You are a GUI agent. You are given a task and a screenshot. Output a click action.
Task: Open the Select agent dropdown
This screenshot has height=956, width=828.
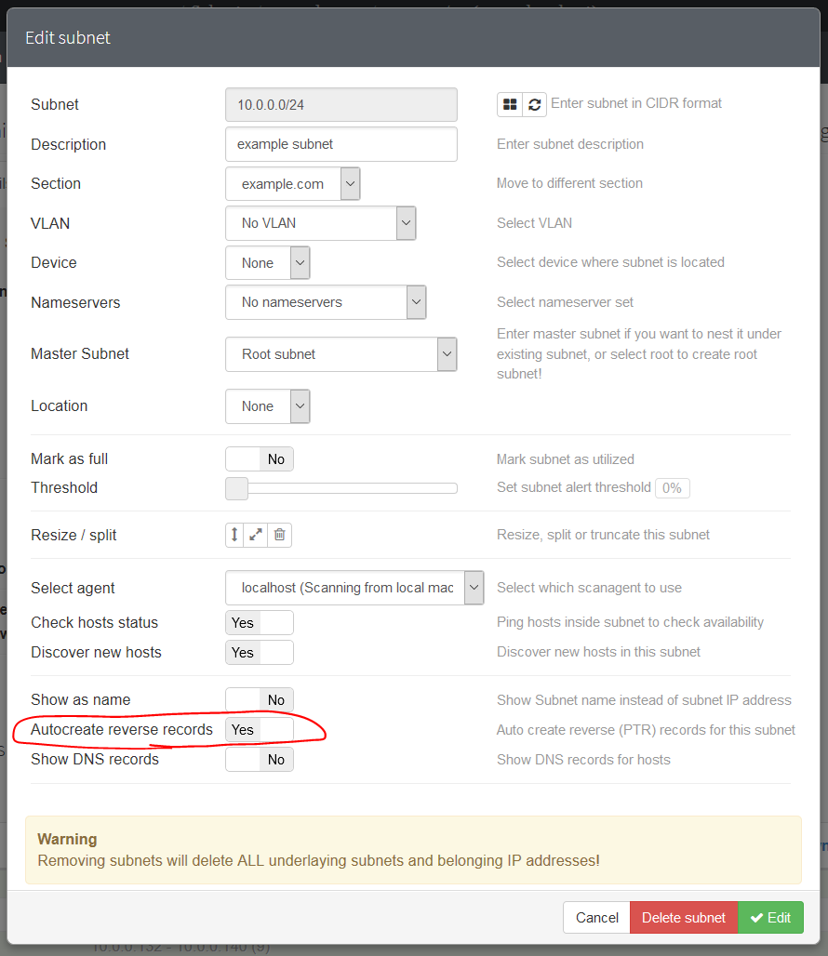[x=354, y=588]
